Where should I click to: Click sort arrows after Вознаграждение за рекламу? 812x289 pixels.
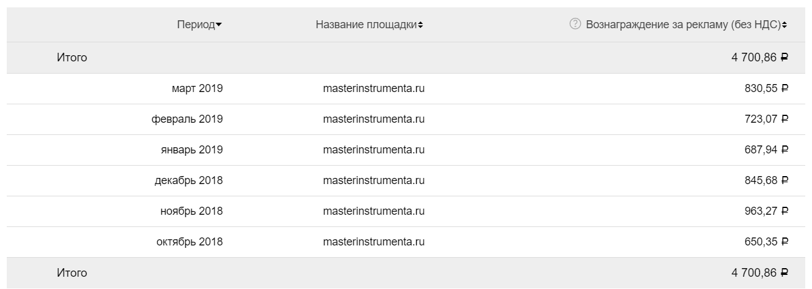click(784, 25)
